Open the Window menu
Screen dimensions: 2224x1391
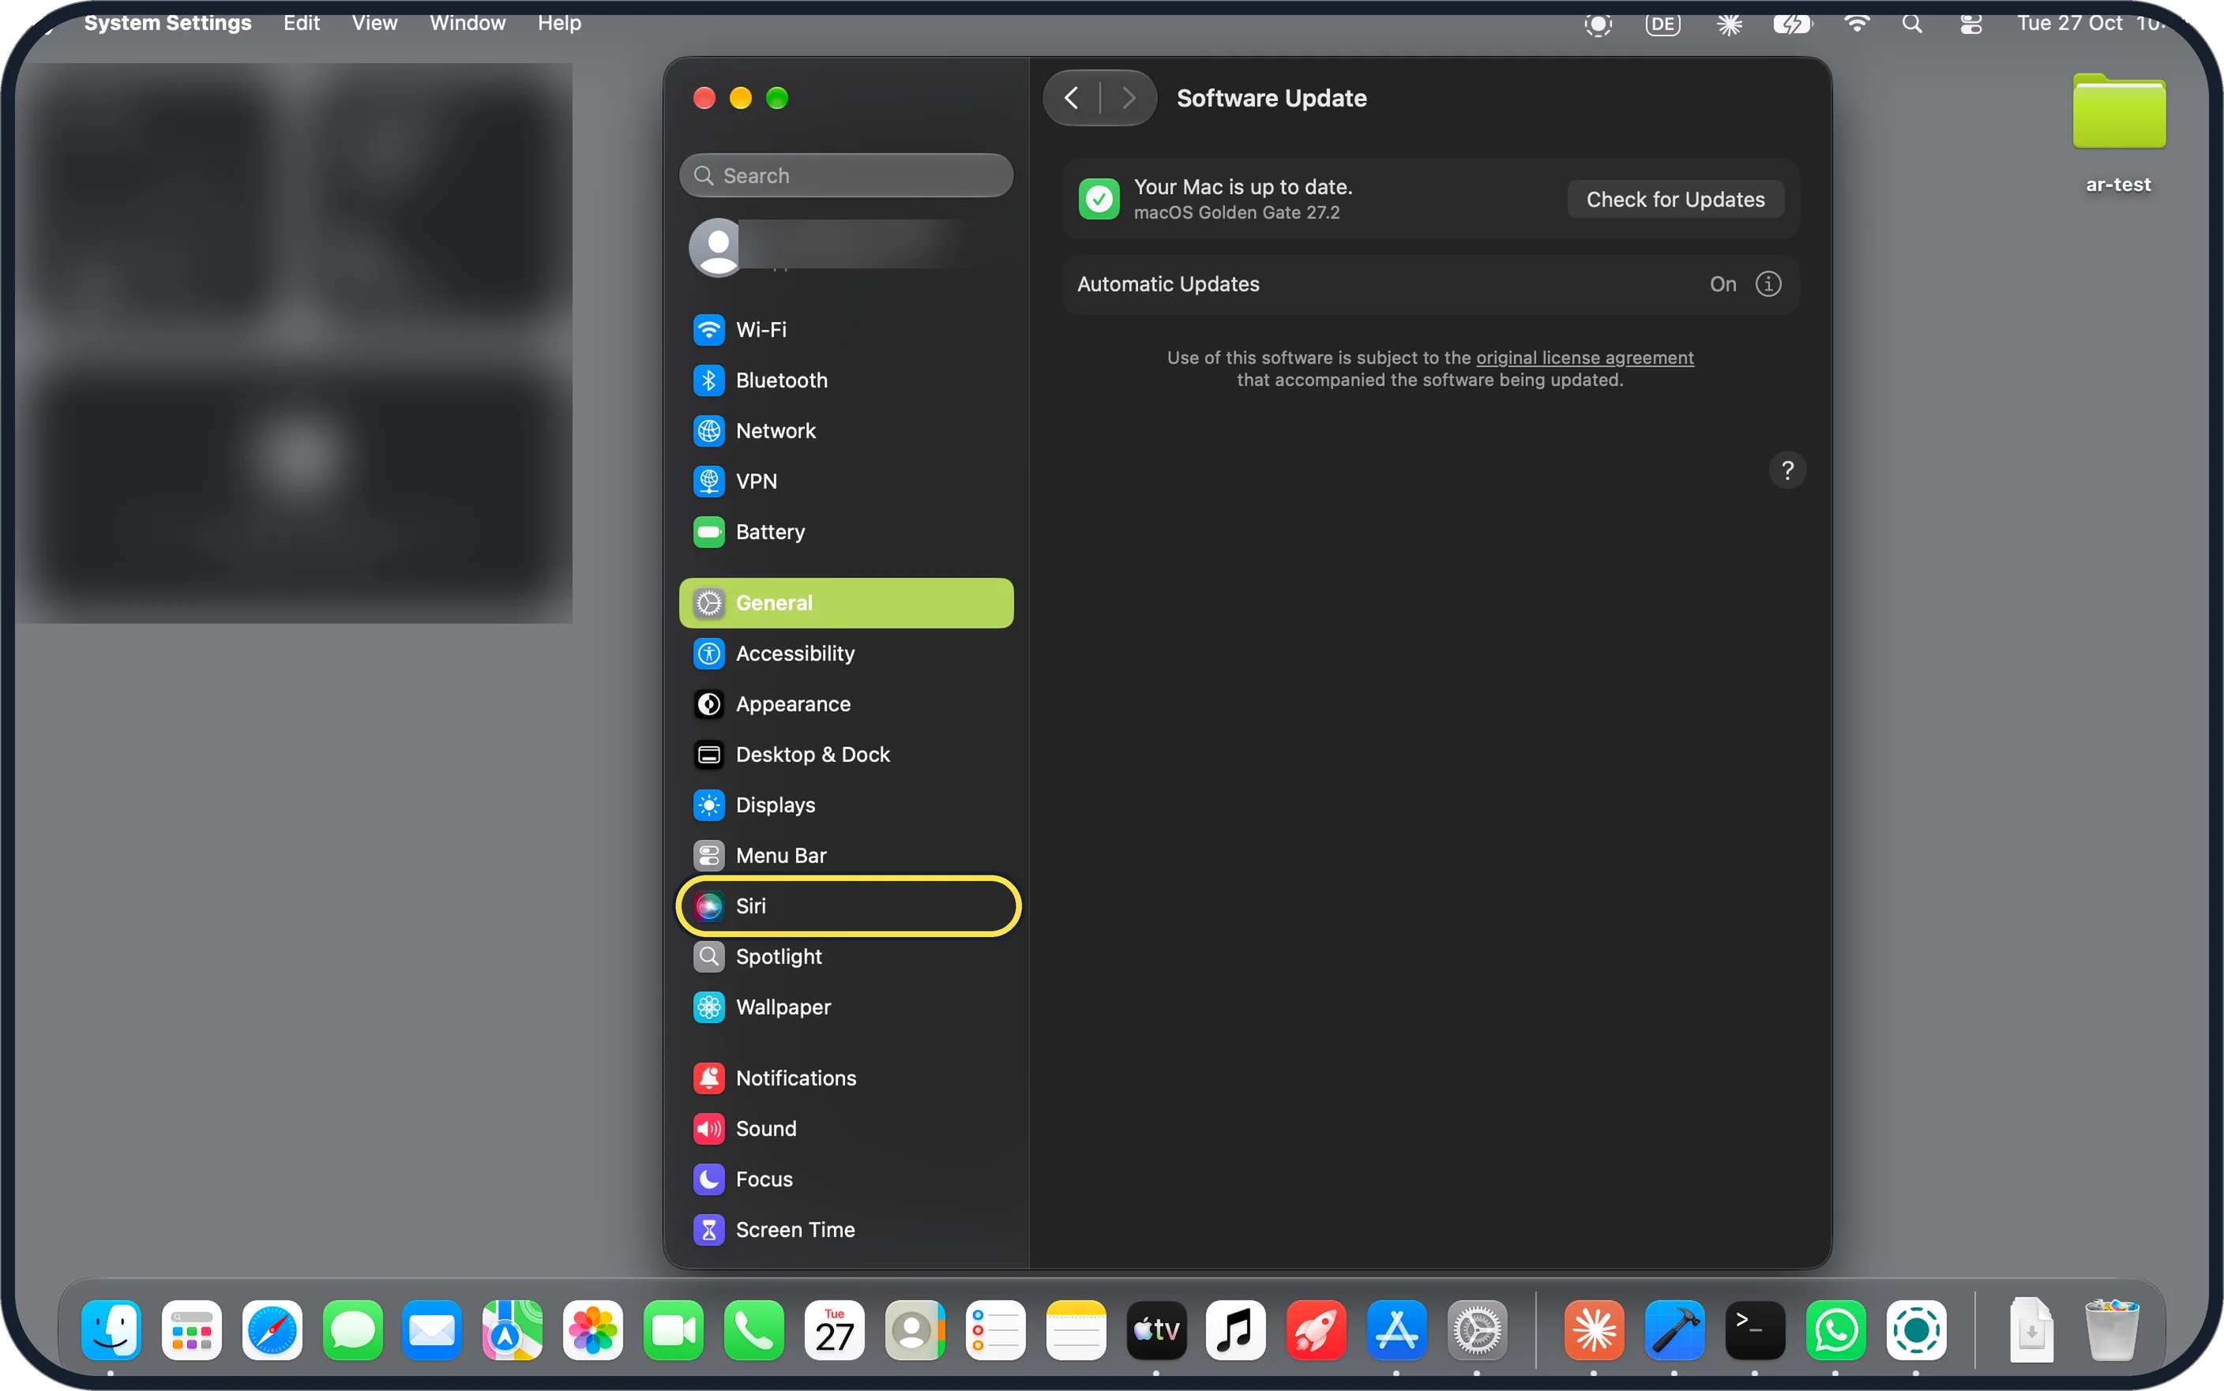(468, 23)
